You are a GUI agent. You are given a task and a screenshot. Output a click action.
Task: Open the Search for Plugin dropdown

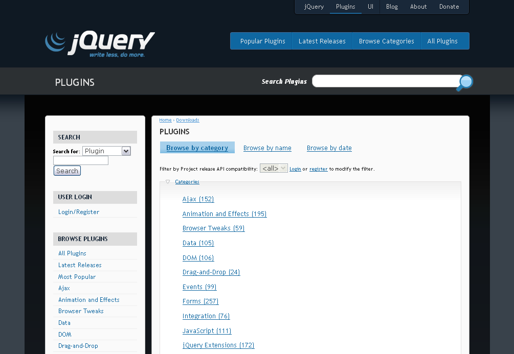tap(106, 151)
